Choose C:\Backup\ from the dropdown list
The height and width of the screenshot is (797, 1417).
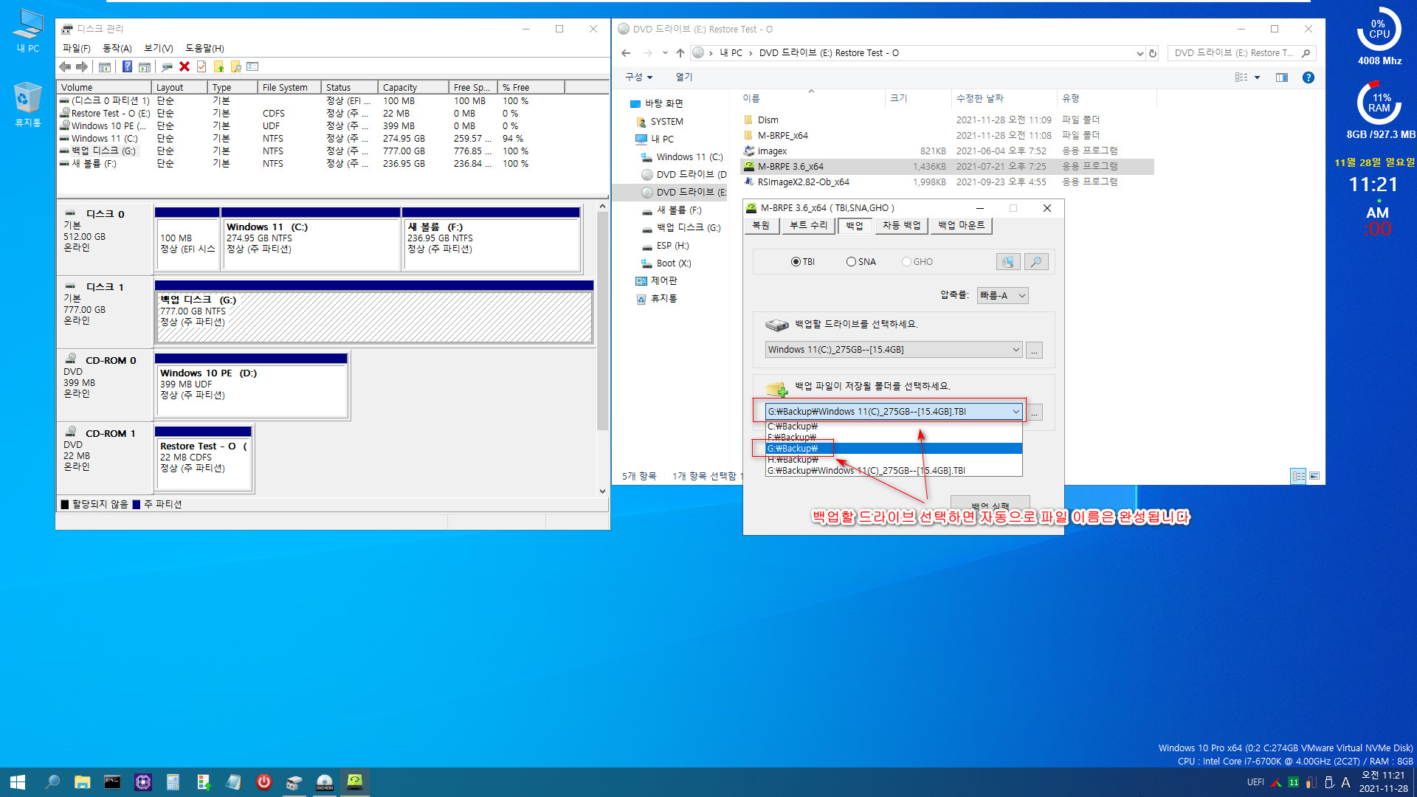(893, 427)
